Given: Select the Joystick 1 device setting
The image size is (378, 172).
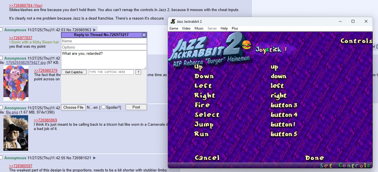Looking at the screenshot, I should [x=271, y=50].
